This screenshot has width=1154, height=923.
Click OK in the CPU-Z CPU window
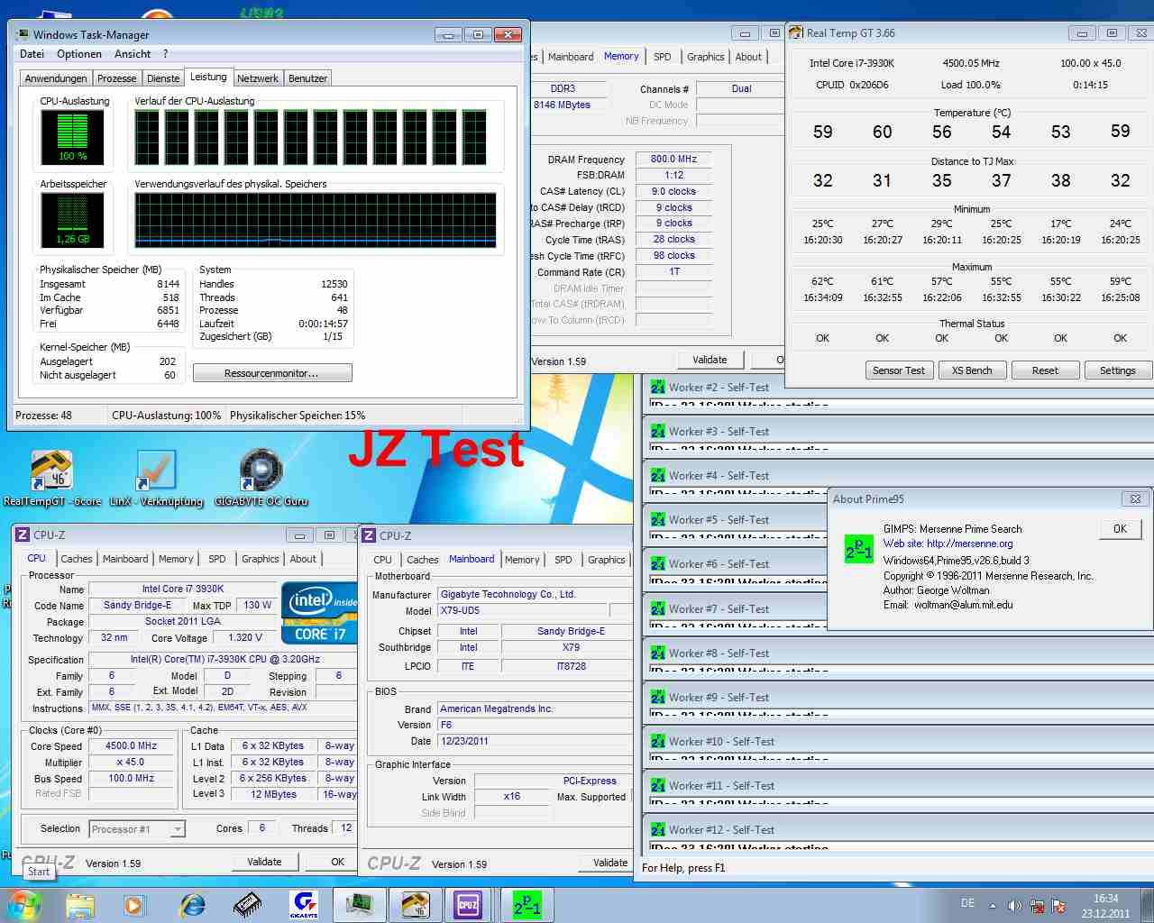tap(337, 862)
